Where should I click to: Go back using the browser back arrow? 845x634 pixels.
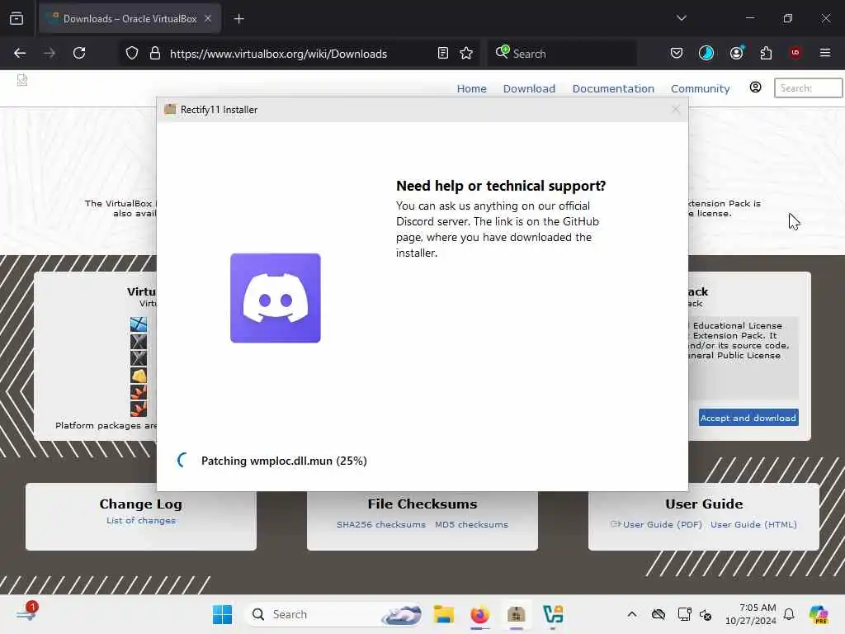coord(20,54)
